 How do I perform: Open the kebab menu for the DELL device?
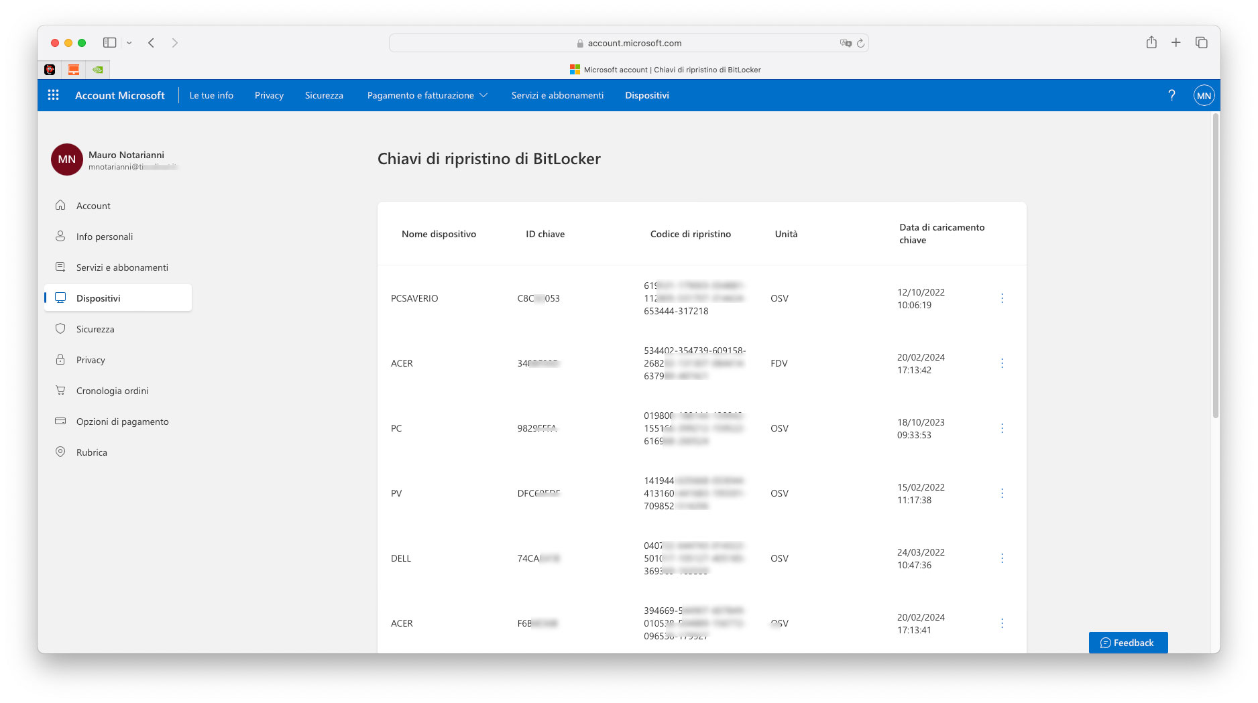coord(1002,558)
